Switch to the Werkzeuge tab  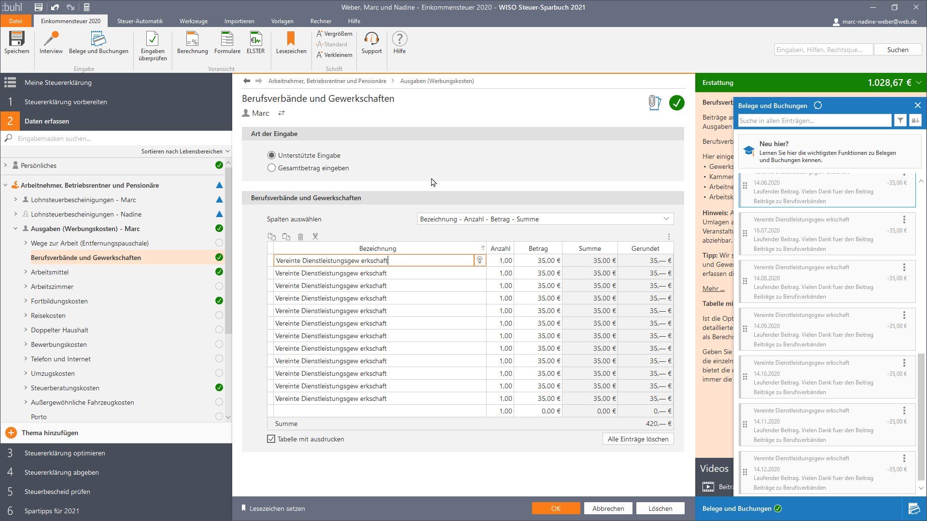coord(194,21)
